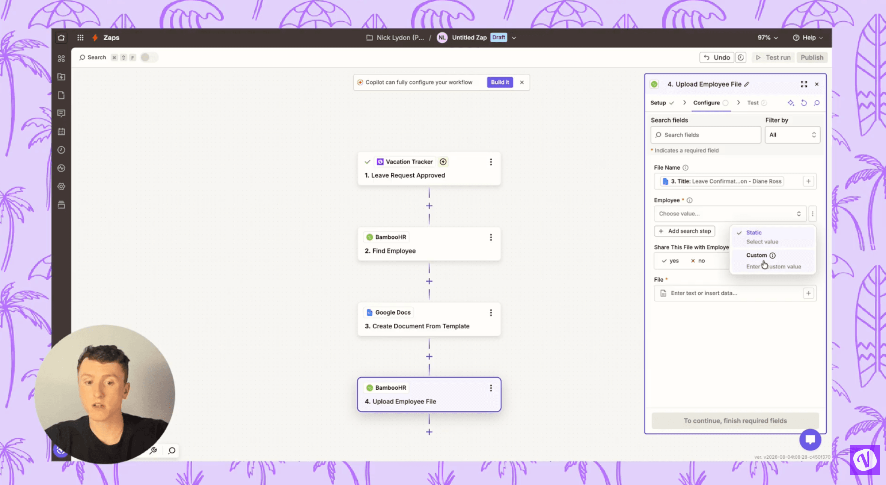Open the comments sidebar icon
Viewport: 886px width, 485px height.
point(61,113)
